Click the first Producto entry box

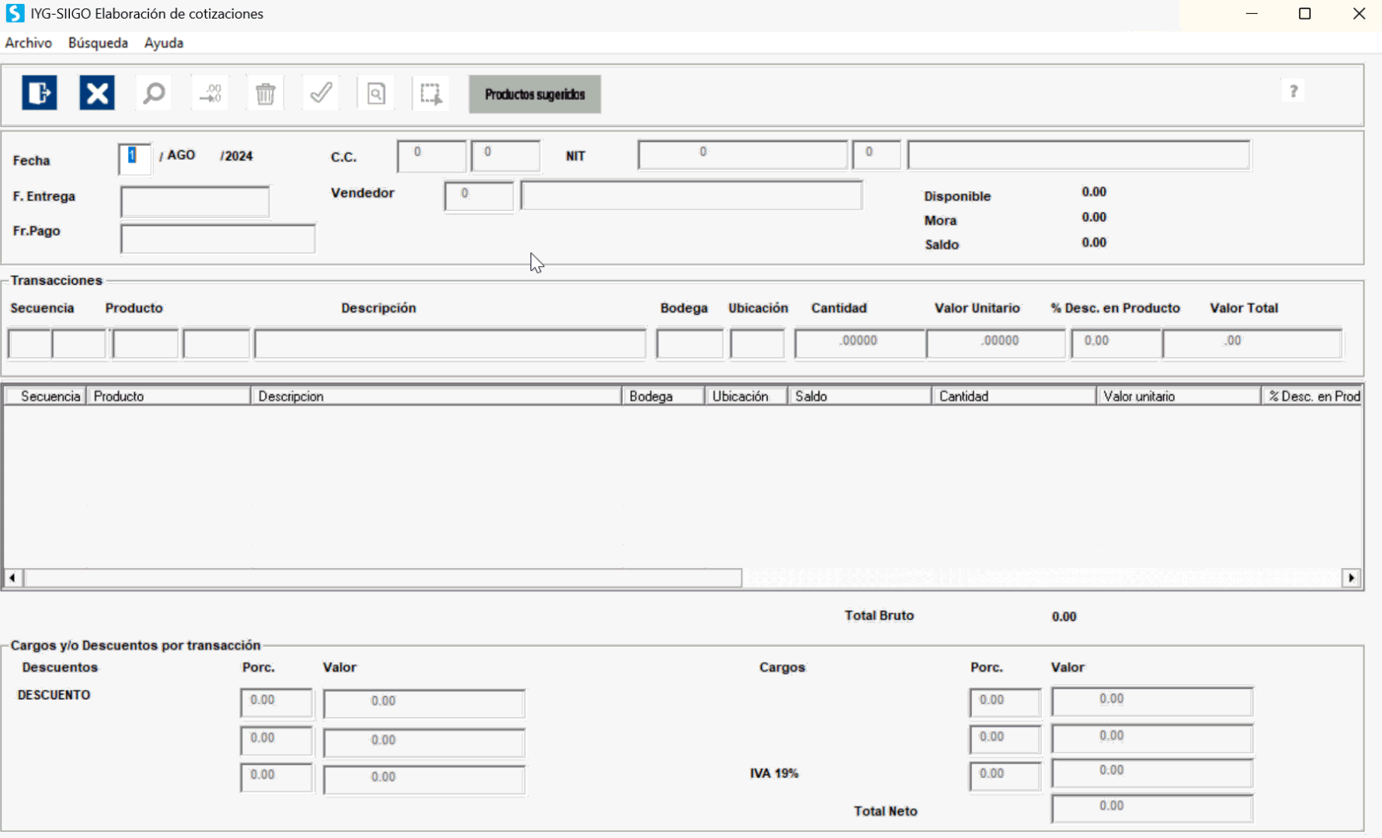pos(145,344)
